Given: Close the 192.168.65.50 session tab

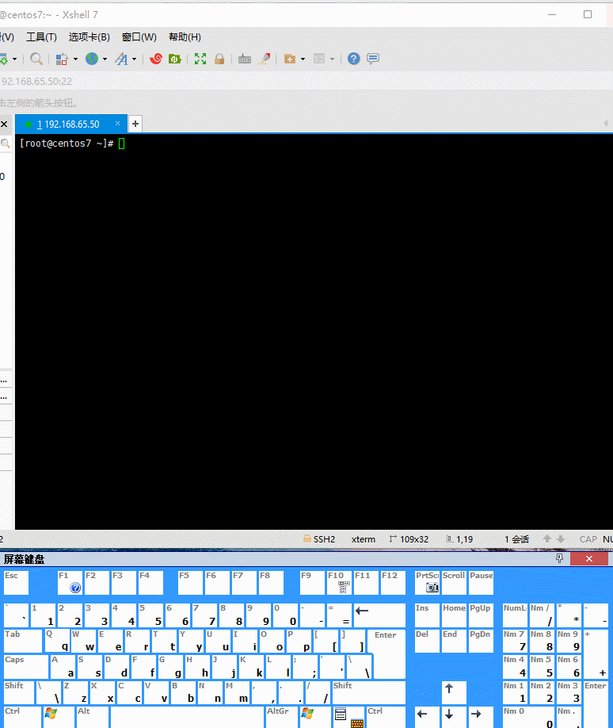Looking at the screenshot, I should (117, 124).
